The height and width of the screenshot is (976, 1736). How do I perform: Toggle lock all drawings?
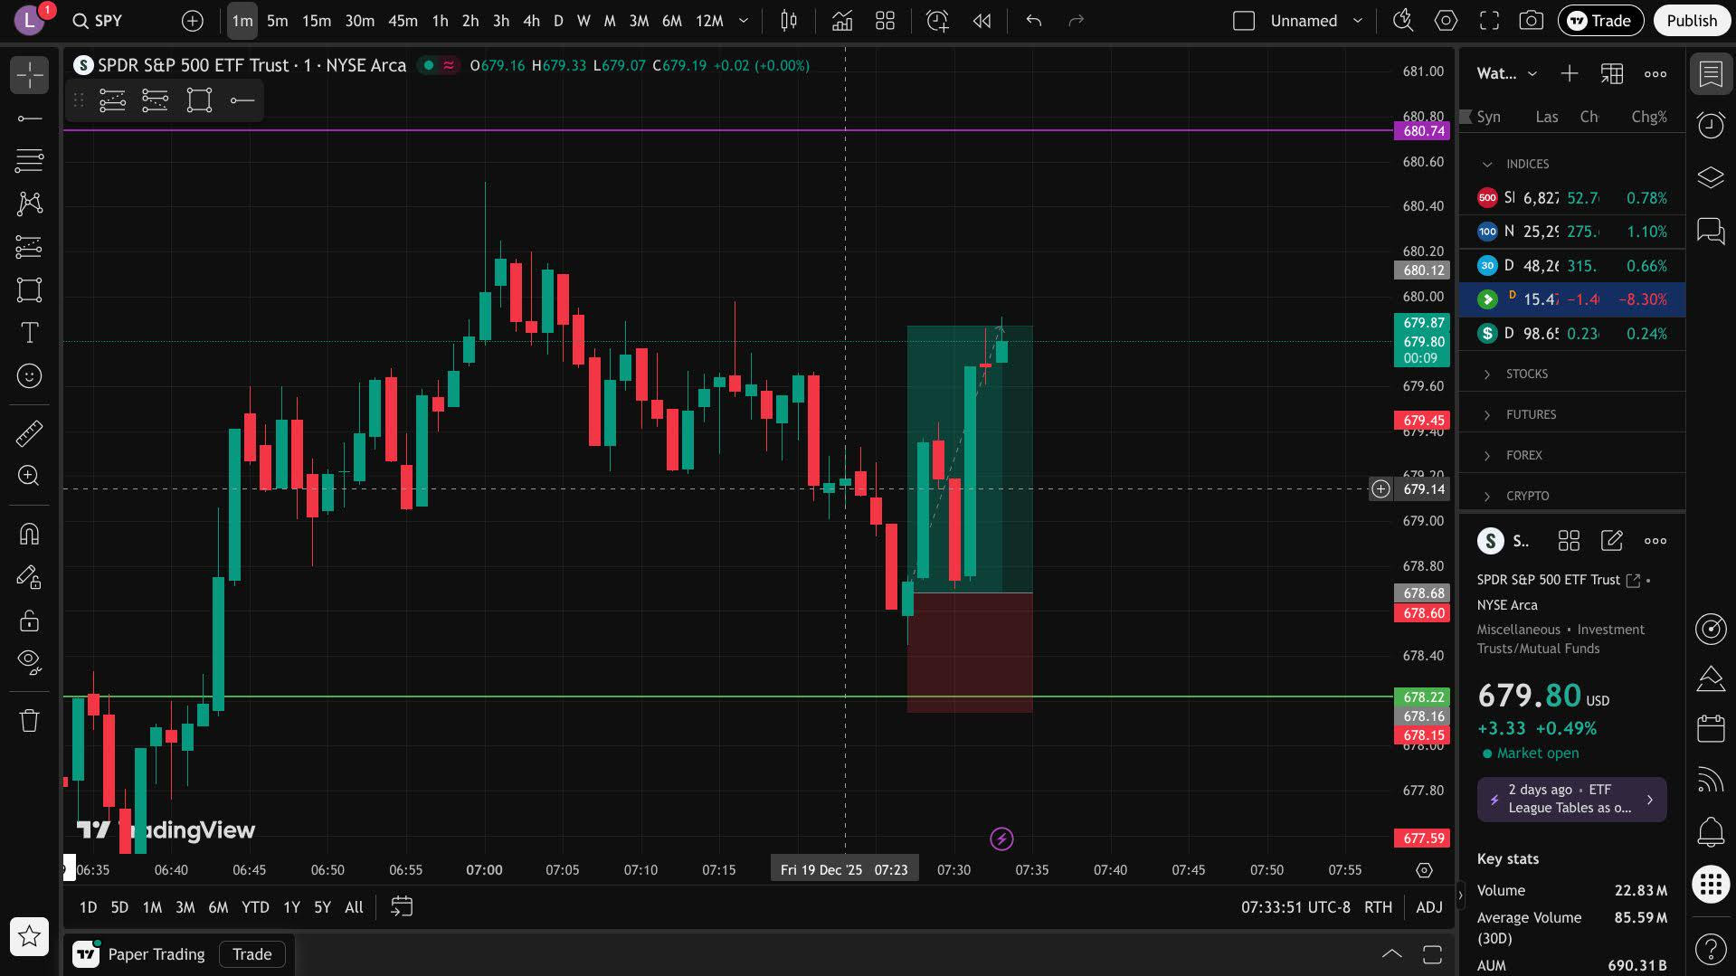(30, 621)
